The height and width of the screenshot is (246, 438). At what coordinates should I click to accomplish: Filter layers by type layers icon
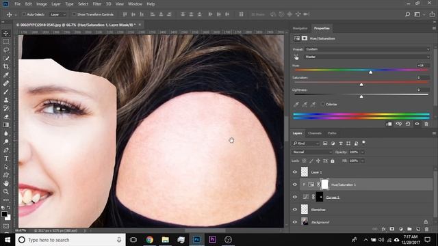341,143
